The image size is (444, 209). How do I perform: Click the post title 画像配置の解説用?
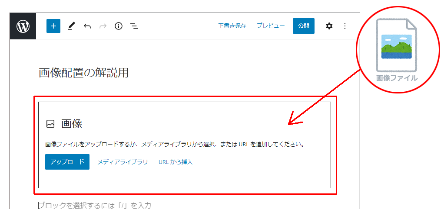tap(84, 73)
